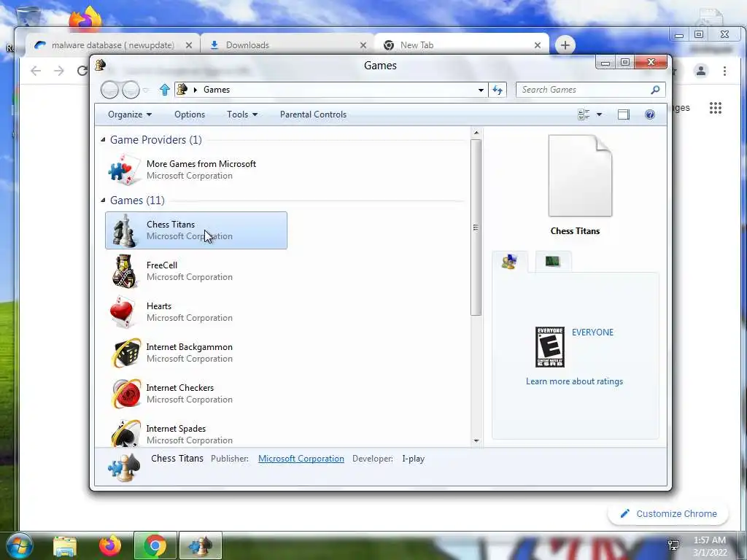This screenshot has width=747, height=560.
Task: Click the game list scroll down arrow
Action: click(x=476, y=441)
